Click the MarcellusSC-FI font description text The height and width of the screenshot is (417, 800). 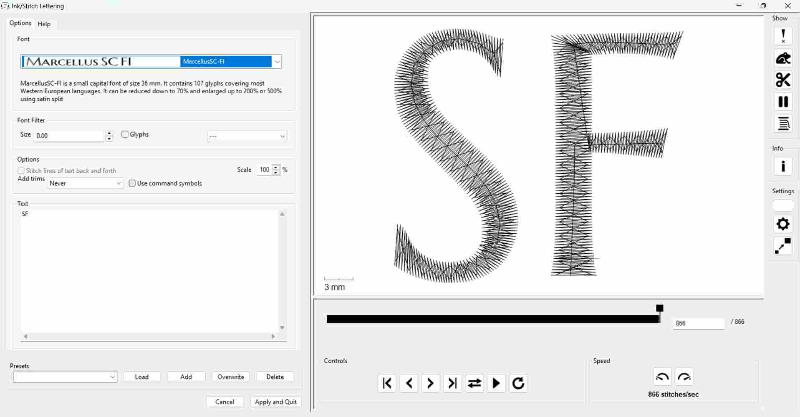[151, 91]
